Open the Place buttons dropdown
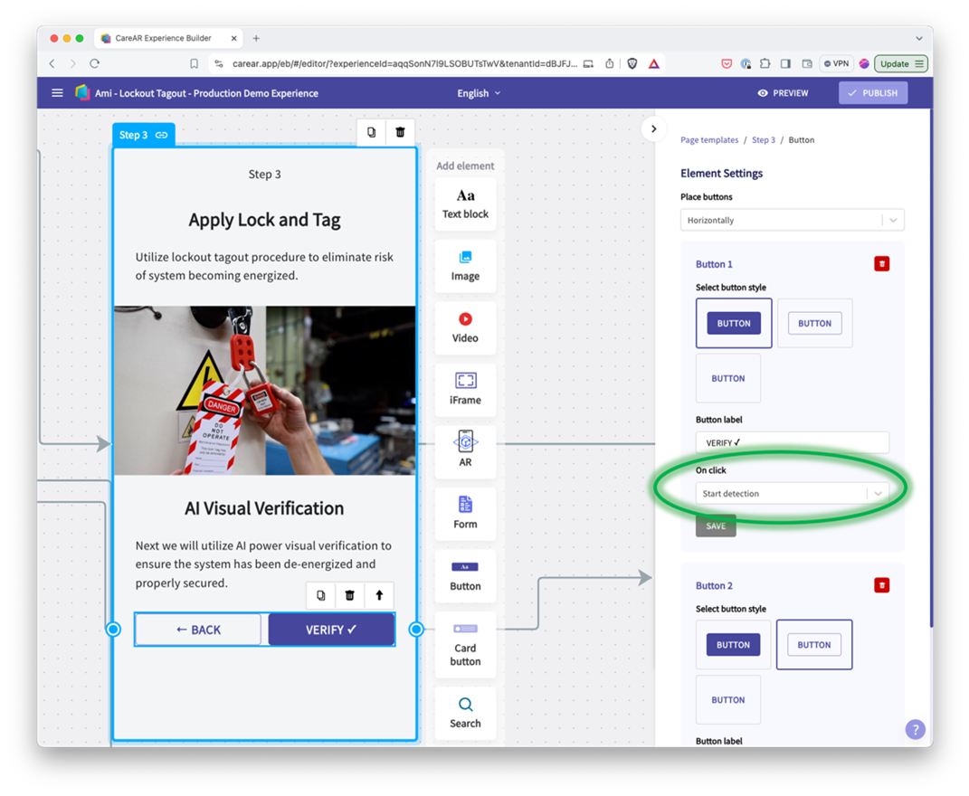Image resolution: width=969 pixels, height=796 pixels. tap(792, 221)
